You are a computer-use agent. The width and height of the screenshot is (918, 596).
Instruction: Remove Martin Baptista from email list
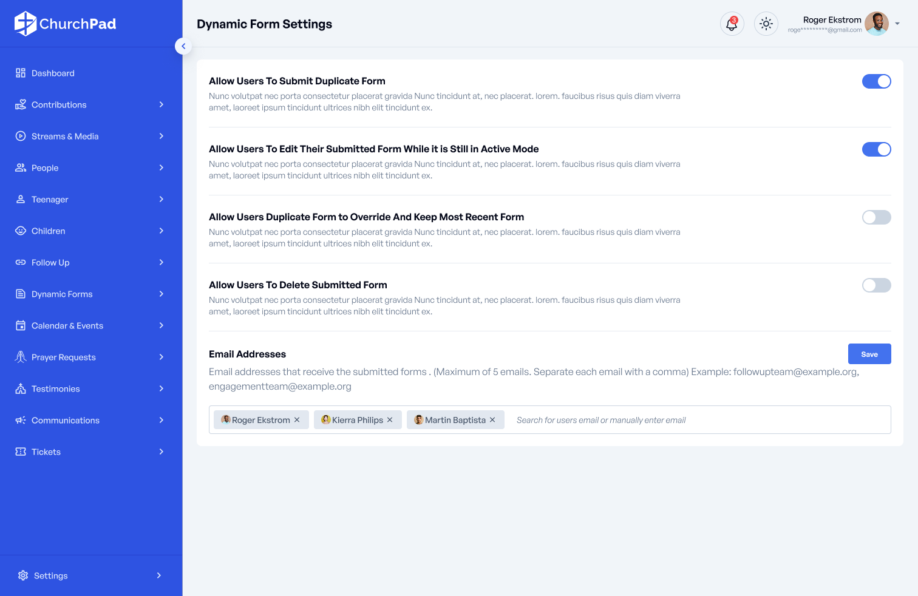pyautogui.click(x=492, y=420)
